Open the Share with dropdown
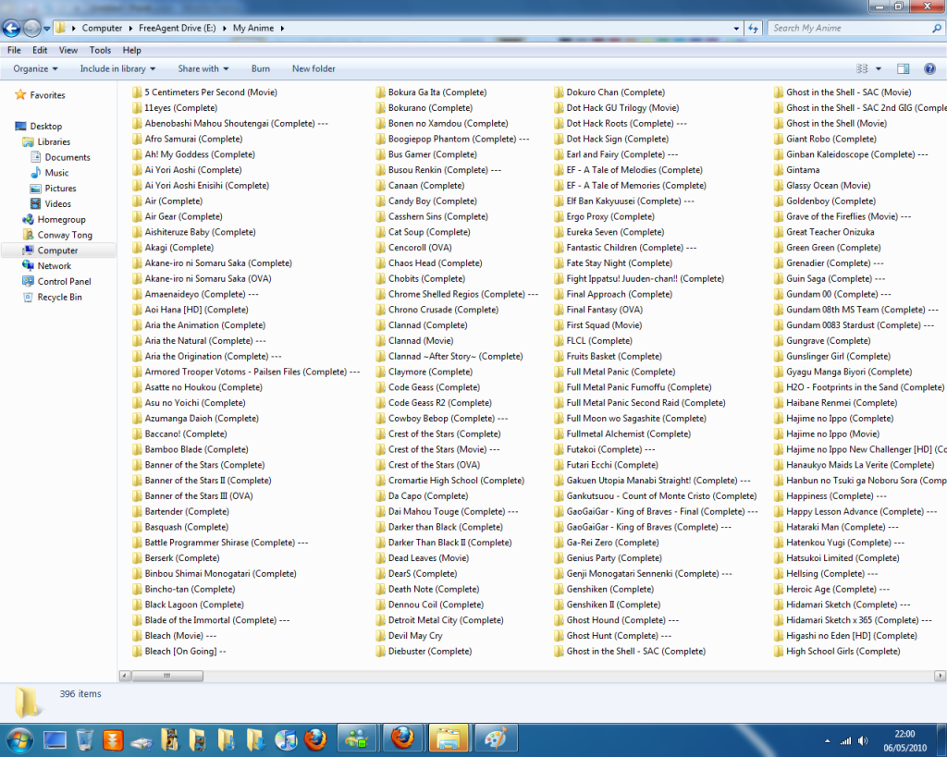The height and width of the screenshot is (757, 947). (x=203, y=68)
